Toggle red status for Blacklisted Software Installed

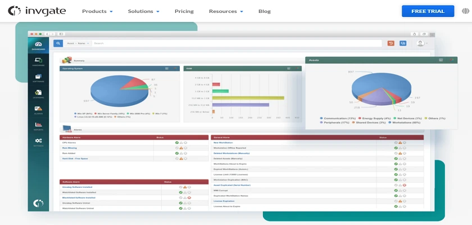click(189, 197)
